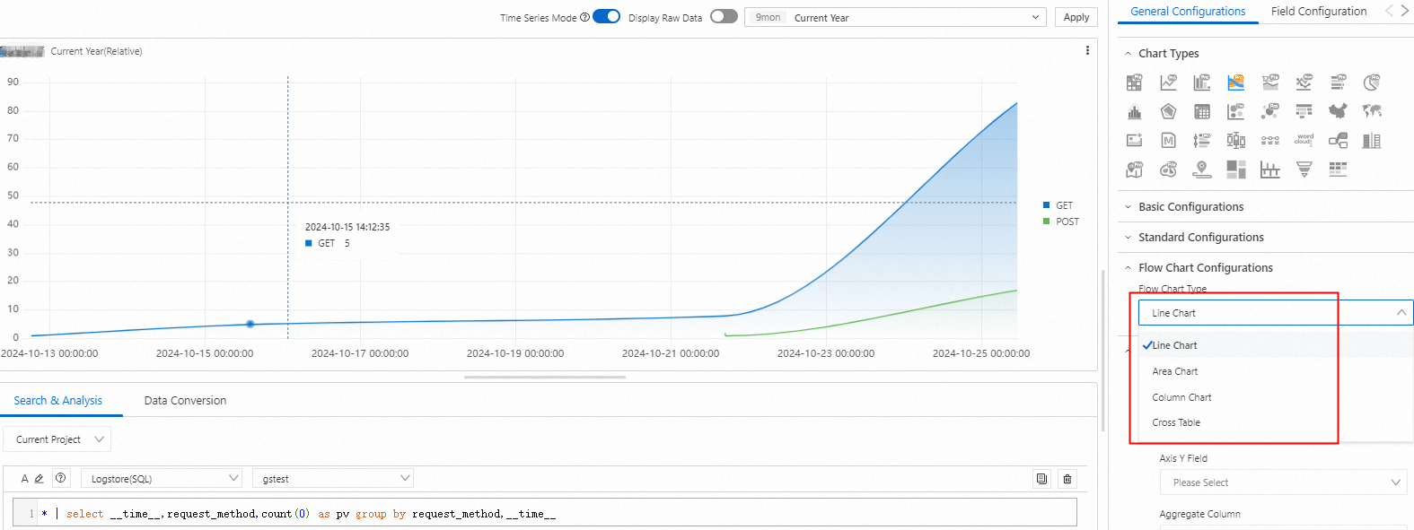Toggle the GET series in the legend
Screen dimensions: 1414x530
pos(1058,205)
